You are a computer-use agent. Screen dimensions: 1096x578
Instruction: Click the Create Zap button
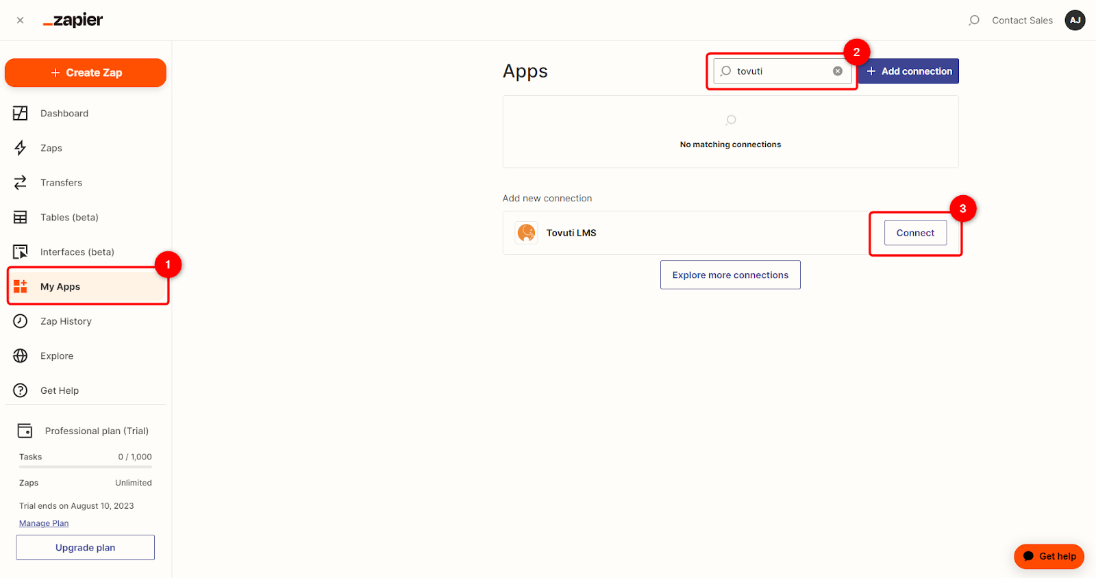(86, 73)
